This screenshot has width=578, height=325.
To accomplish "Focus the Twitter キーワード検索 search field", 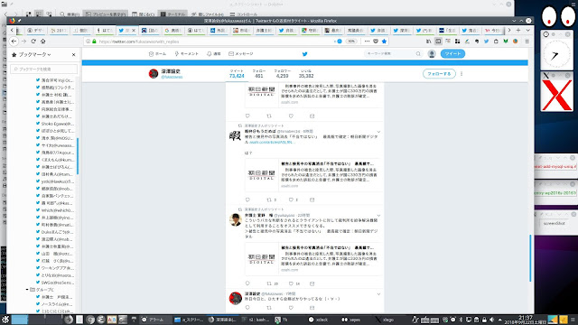I will pyautogui.click(x=389, y=54).
